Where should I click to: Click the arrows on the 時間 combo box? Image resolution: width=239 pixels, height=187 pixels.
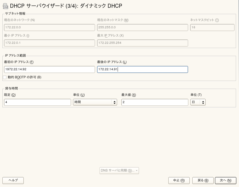coord(114,102)
